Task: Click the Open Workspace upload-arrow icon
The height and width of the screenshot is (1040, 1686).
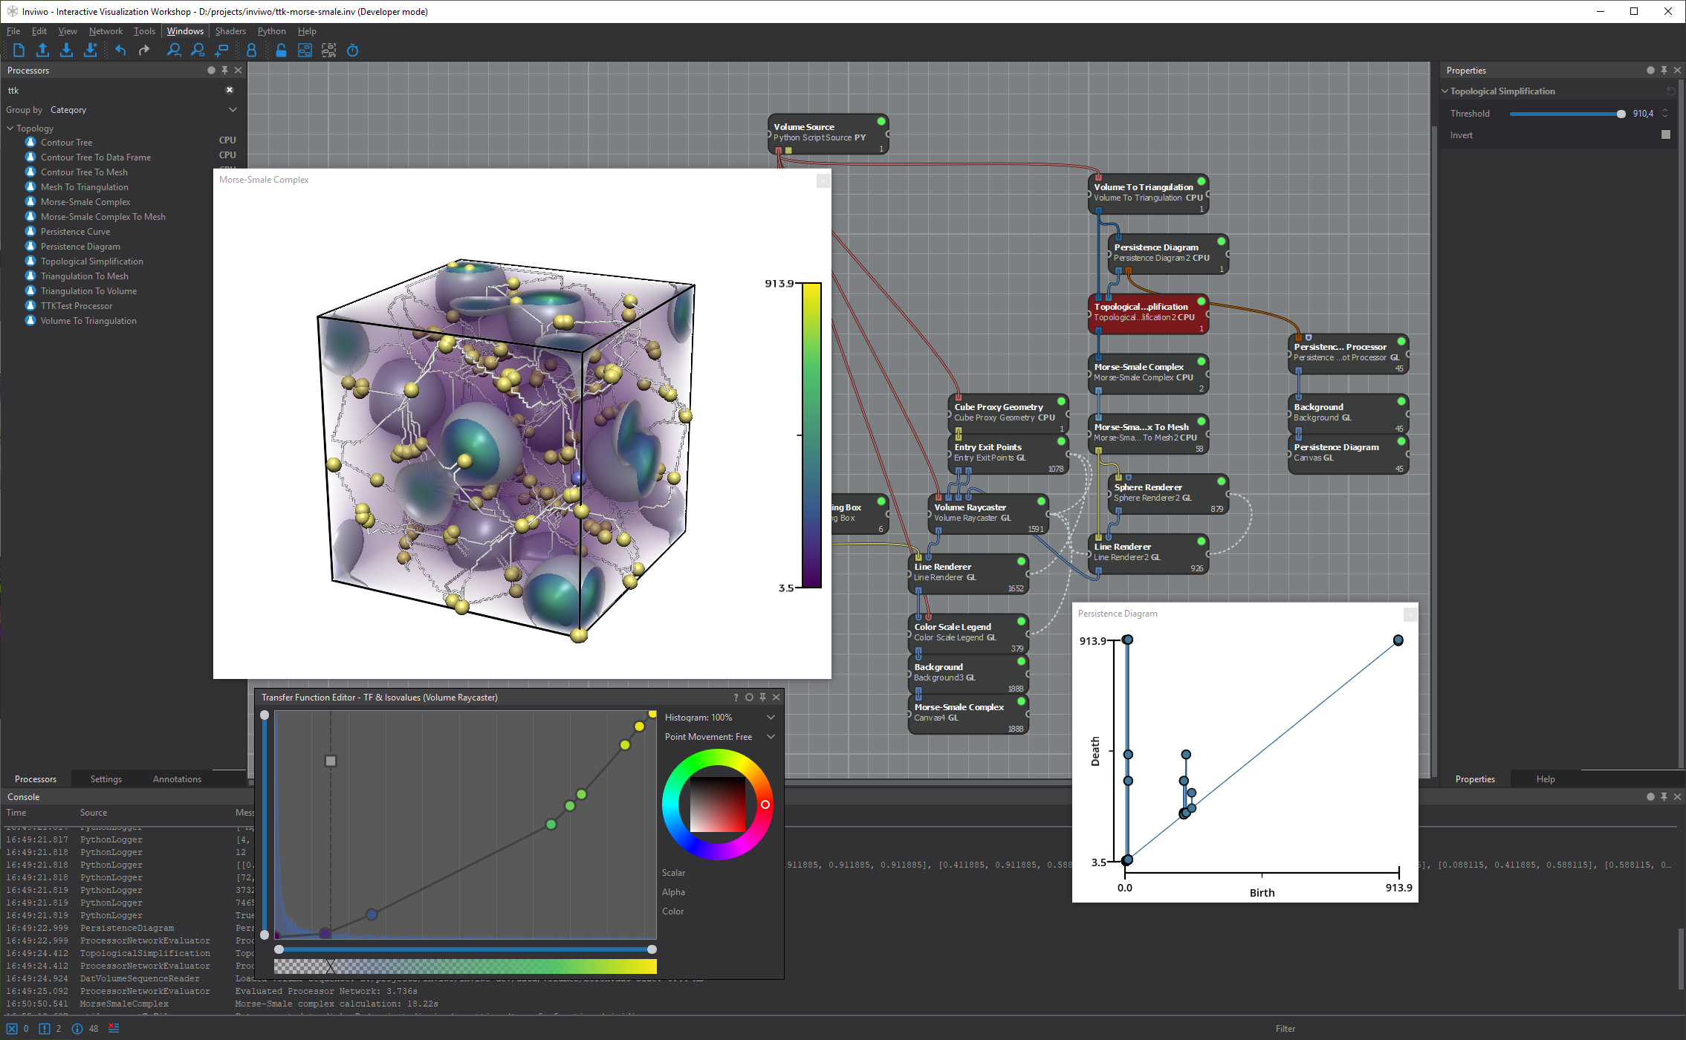Action: click(43, 51)
